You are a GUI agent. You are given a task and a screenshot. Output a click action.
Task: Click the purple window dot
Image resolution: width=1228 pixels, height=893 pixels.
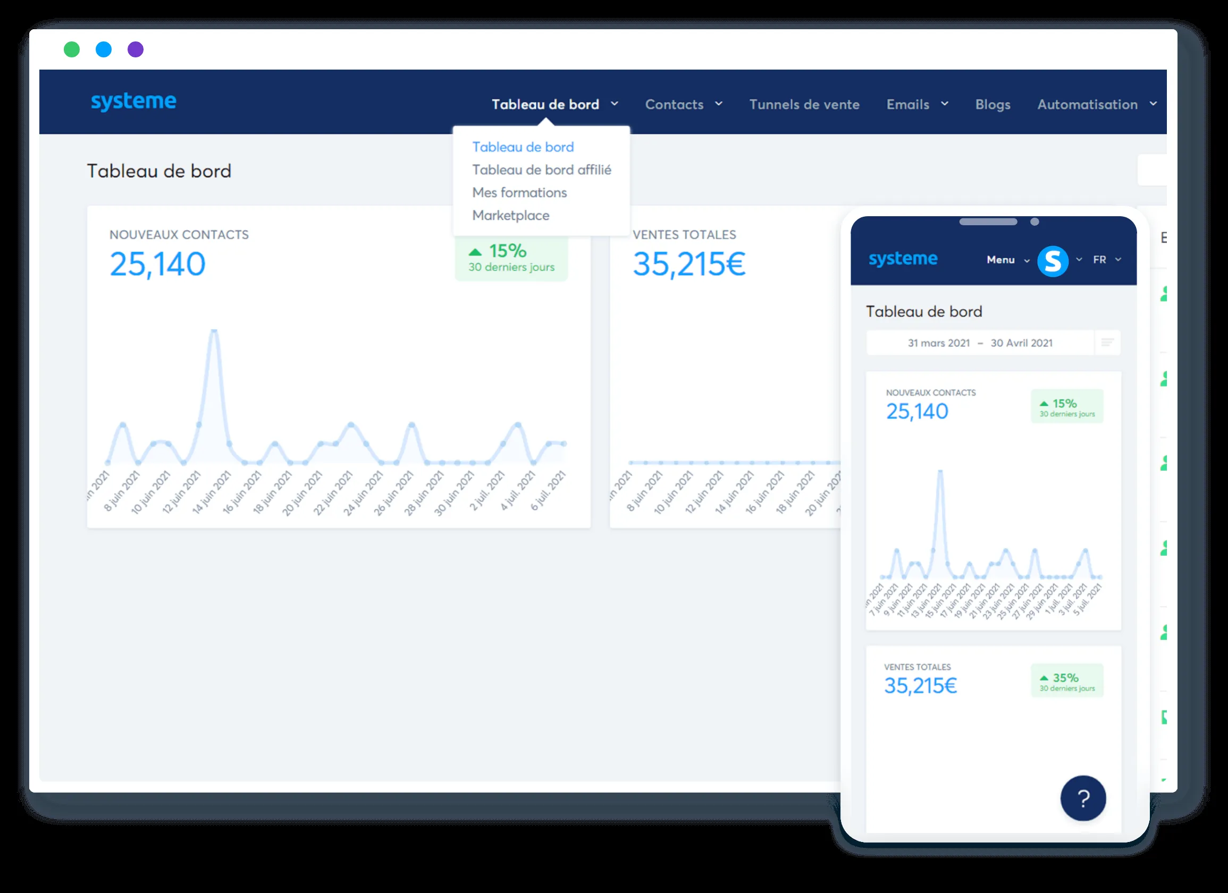pos(136,49)
